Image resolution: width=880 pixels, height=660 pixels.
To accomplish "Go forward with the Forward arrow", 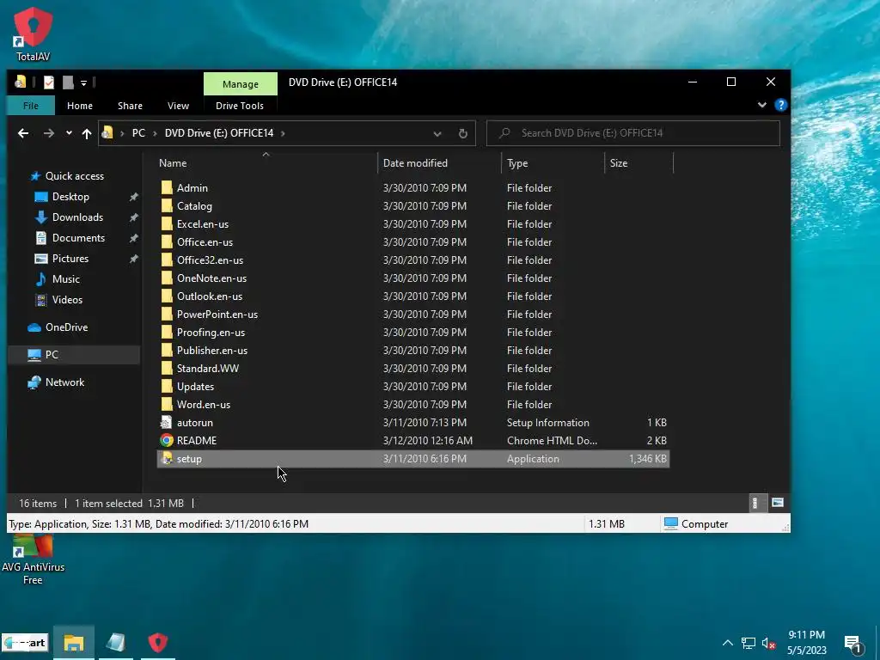I will (49, 133).
